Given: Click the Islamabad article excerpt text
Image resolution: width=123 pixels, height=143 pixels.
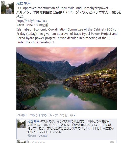Looking at the screenshot, I should point(67,36).
